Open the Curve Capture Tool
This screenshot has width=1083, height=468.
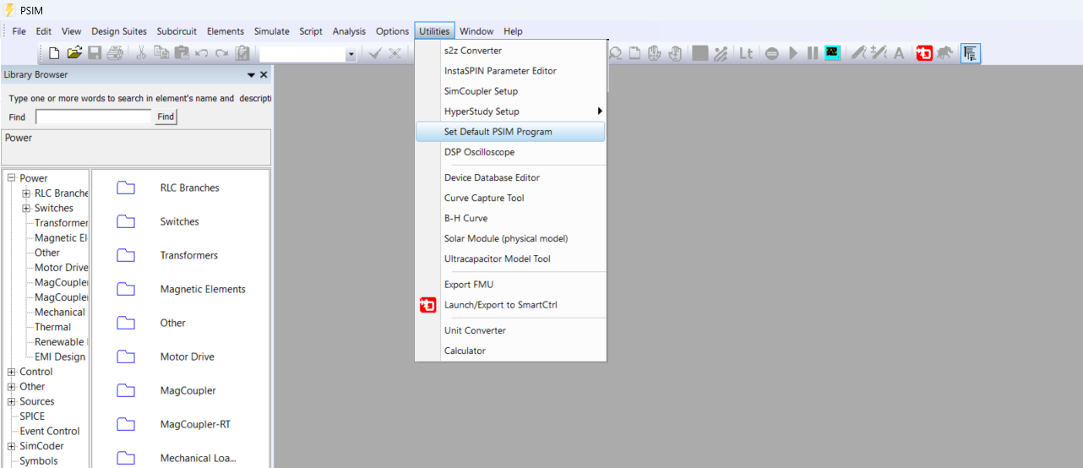(510, 198)
